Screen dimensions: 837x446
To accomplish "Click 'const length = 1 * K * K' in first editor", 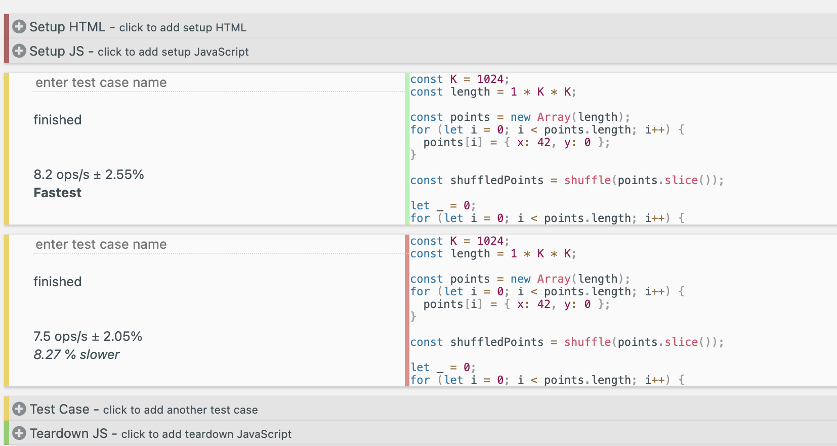I will (493, 92).
